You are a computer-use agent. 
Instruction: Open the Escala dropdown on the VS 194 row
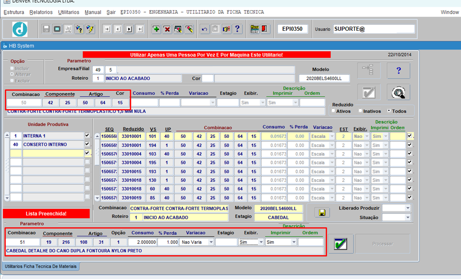click(332, 145)
